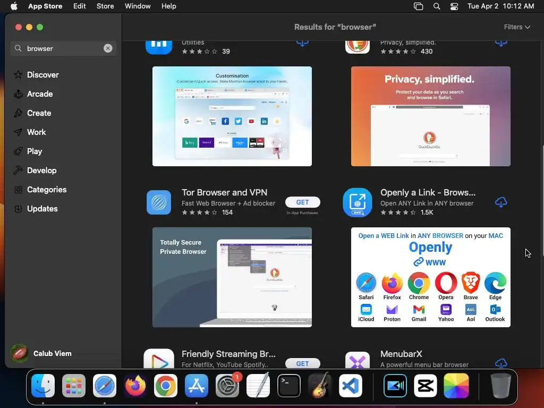The image size is (544, 408).
Task: Open the Window menu
Action: click(x=138, y=6)
